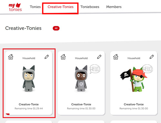The image size is (161, 123).
Task: Open the gray Tonie with star figure
Action: coord(81,78)
